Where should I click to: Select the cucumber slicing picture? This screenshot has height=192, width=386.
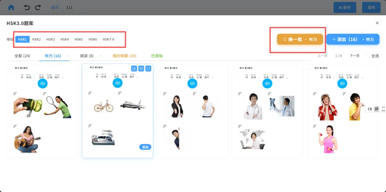click(x=28, y=106)
